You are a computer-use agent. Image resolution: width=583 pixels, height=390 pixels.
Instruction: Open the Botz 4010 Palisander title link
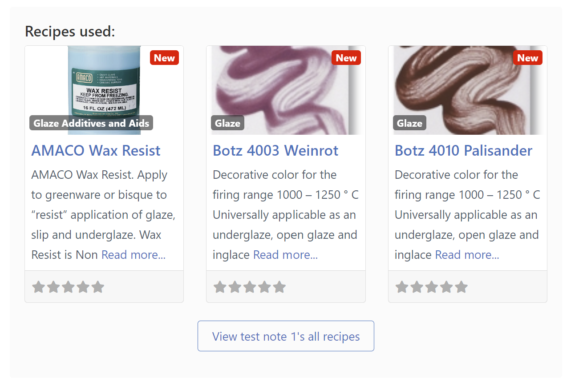(x=463, y=151)
